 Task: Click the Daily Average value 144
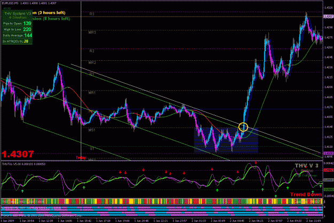(x=28, y=35)
